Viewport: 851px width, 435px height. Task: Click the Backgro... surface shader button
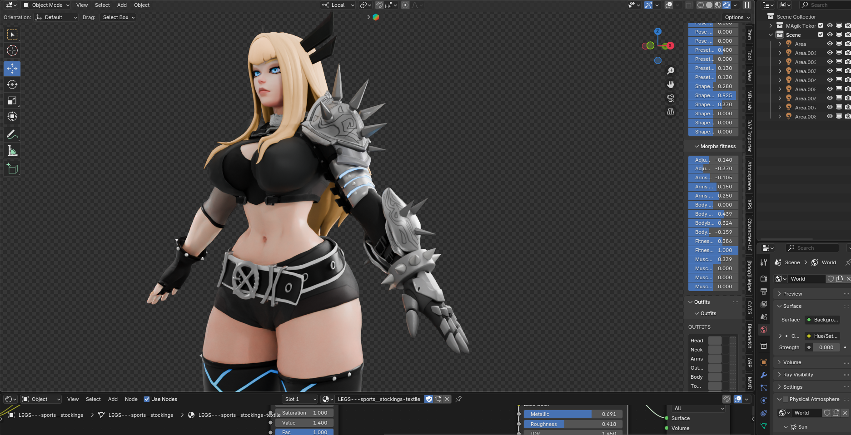(822, 320)
